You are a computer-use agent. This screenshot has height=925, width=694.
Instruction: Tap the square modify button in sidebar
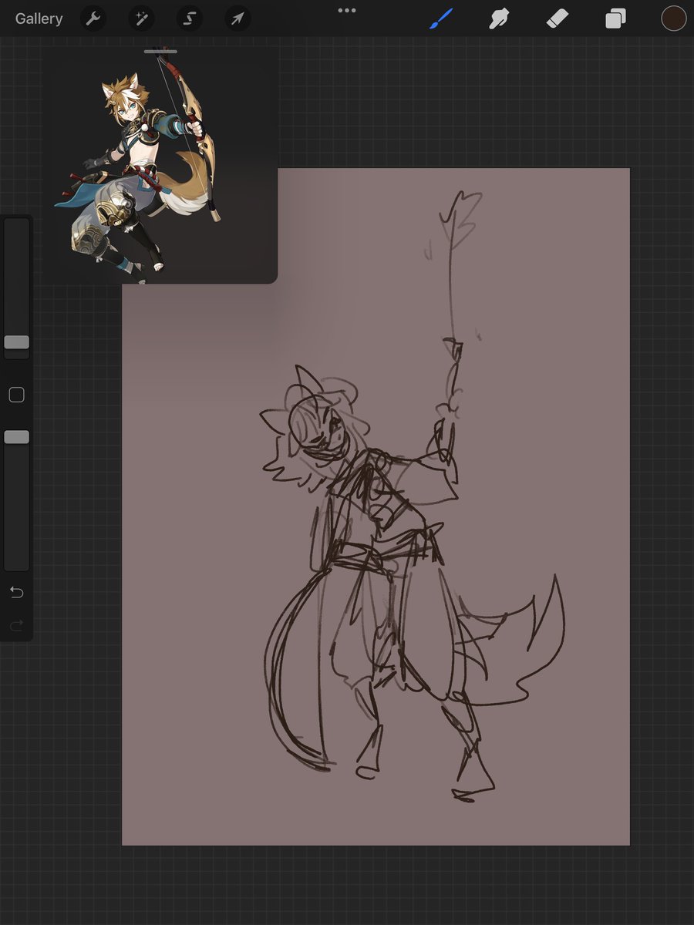pos(16,395)
